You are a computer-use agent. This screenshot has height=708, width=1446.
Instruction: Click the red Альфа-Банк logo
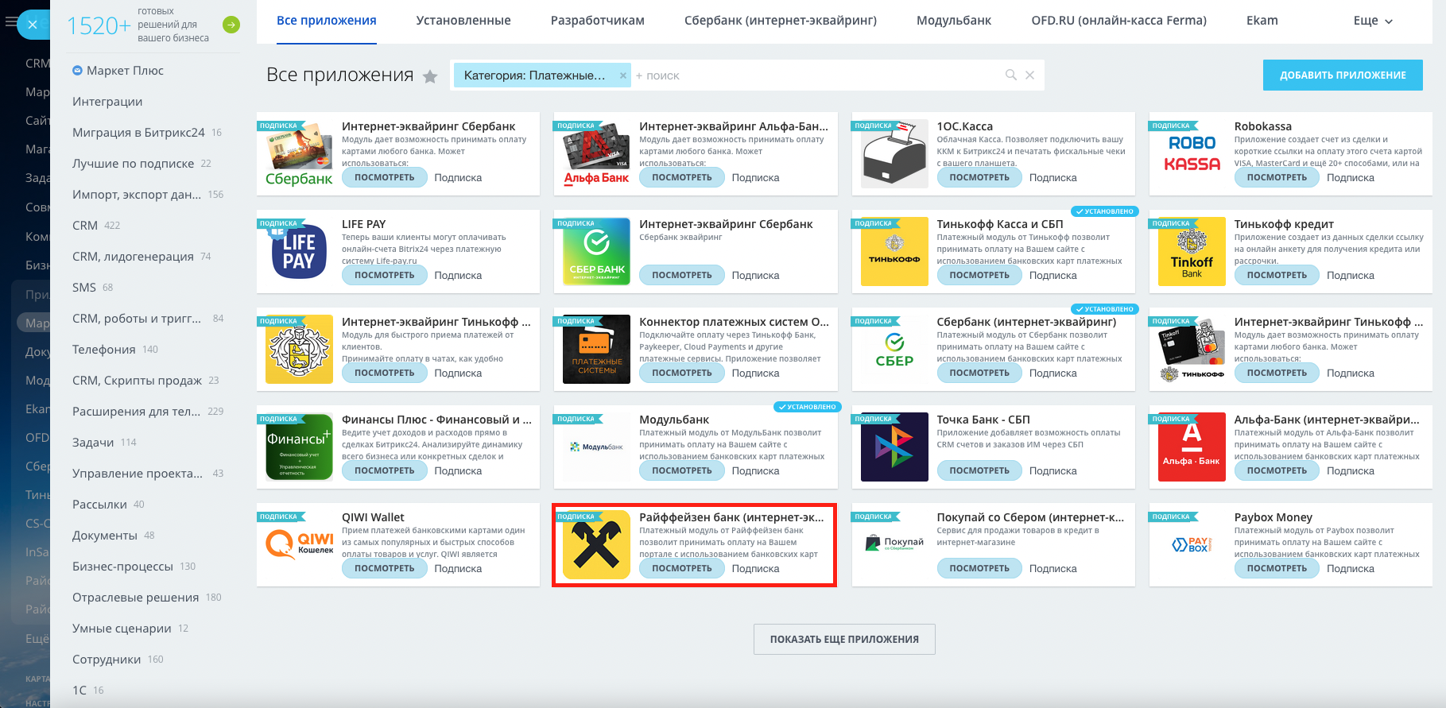click(x=1192, y=447)
